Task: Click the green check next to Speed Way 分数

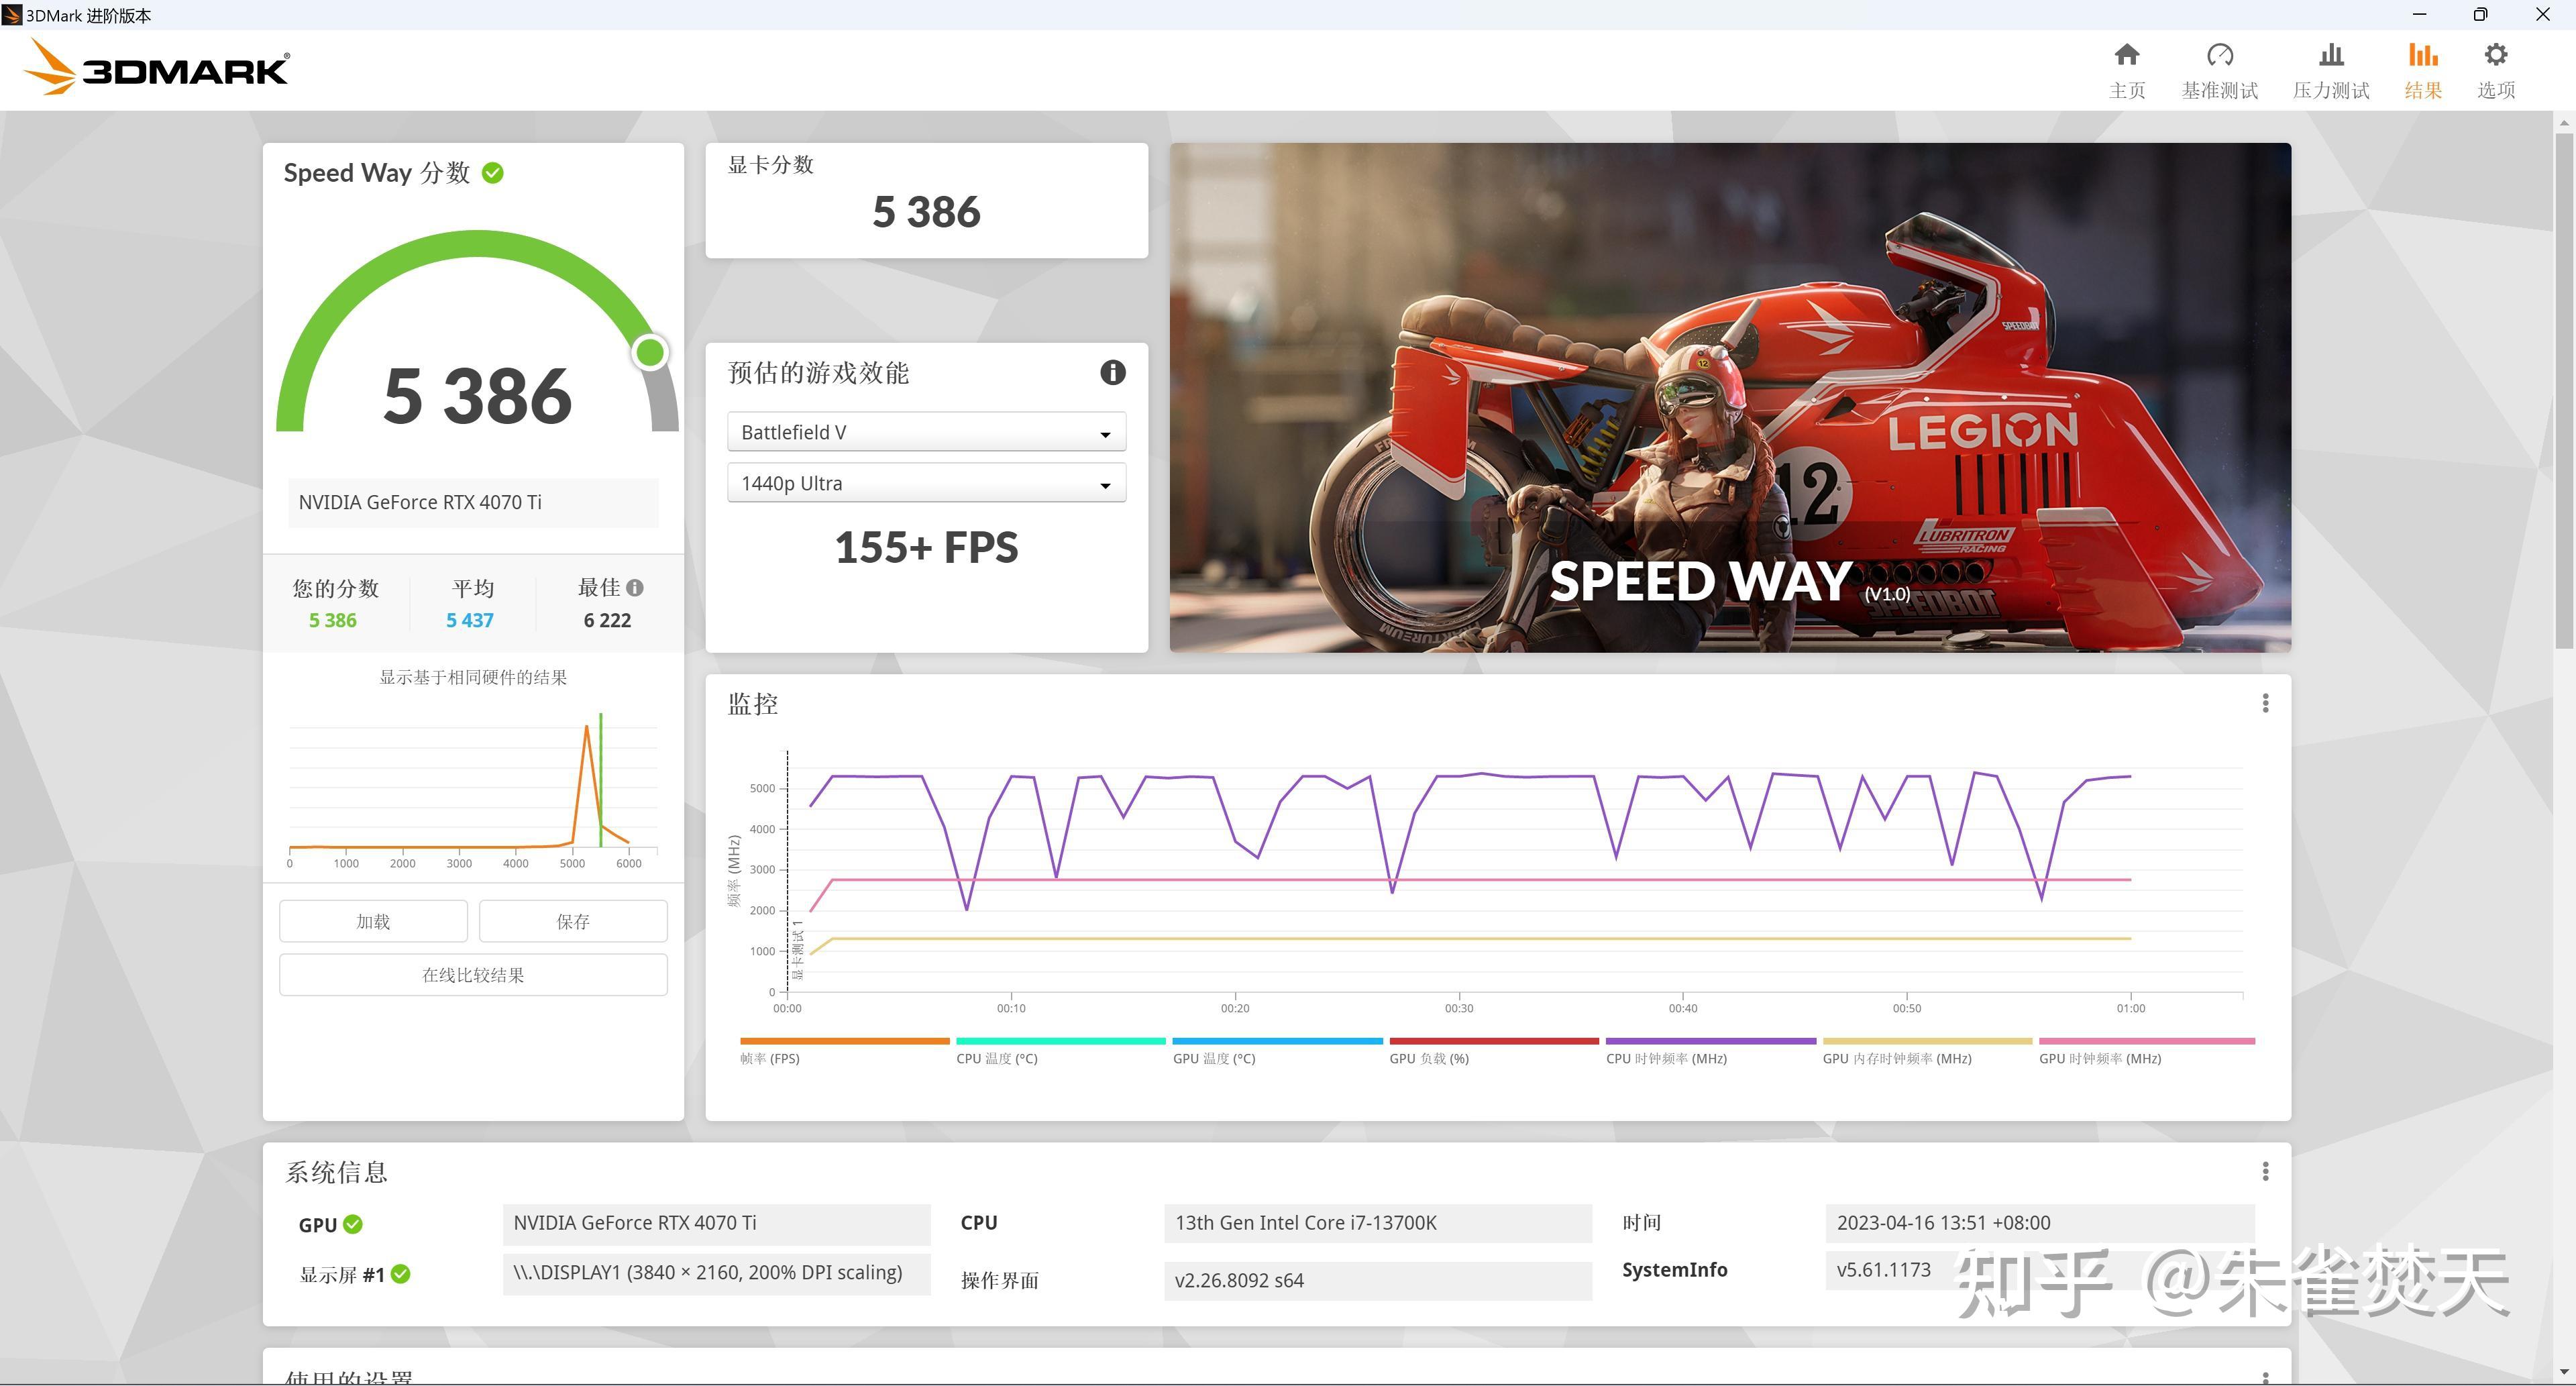Action: click(493, 173)
